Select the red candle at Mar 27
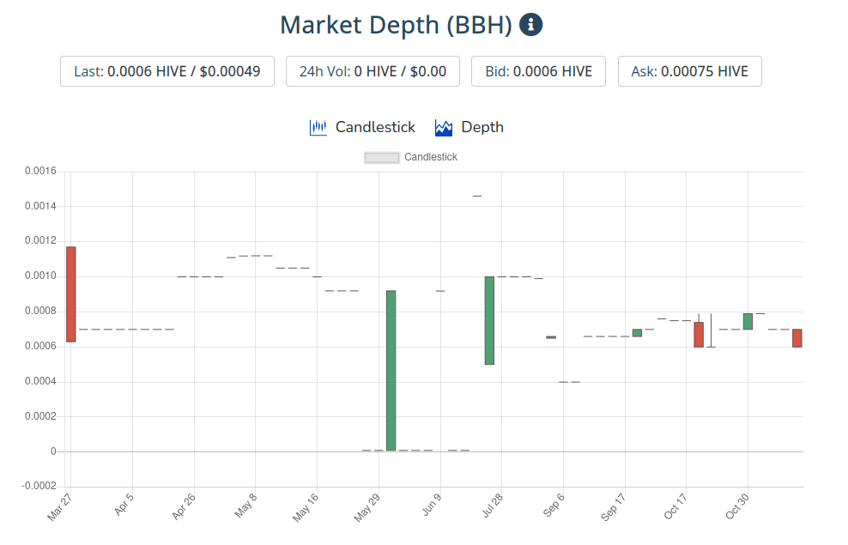The image size is (848, 545). tap(71, 294)
